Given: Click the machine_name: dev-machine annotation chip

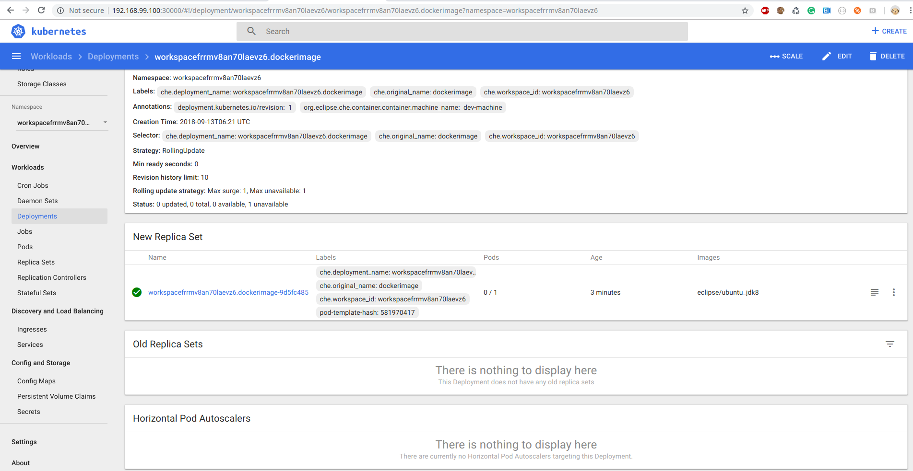Looking at the screenshot, I should tap(403, 107).
